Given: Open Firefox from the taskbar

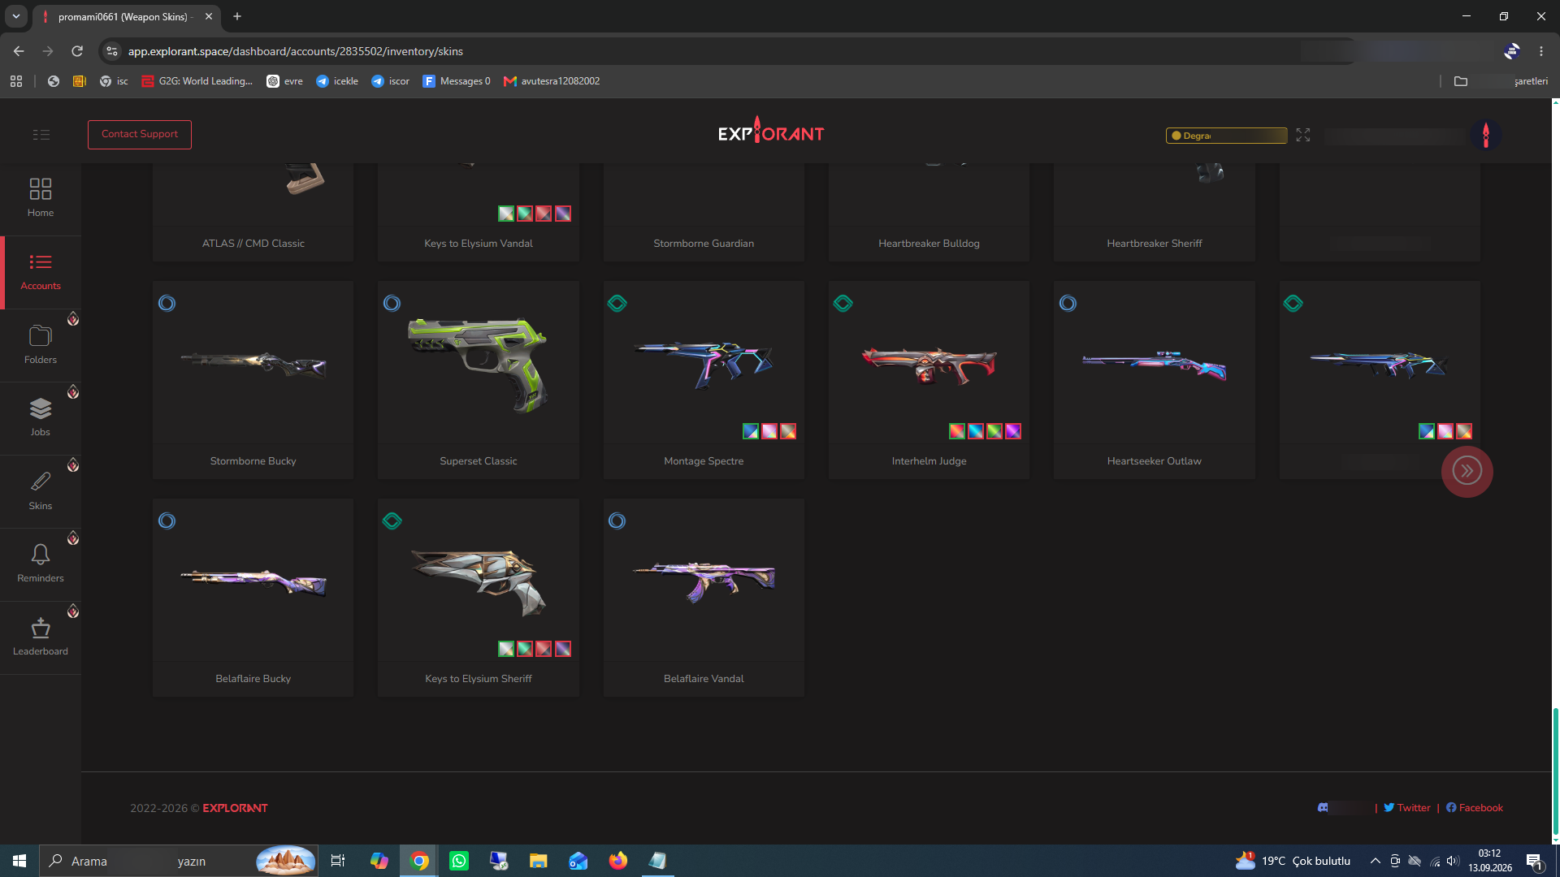Looking at the screenshot, I should pyautogui.click(x=618, y=861).
